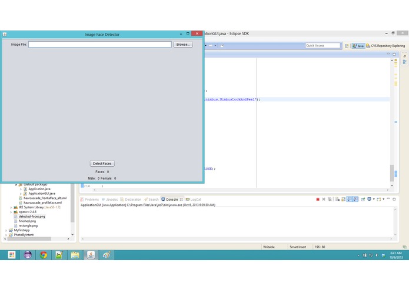Click the Pin Console icon
The image size is (409, 290).
[x=363, y=199]
